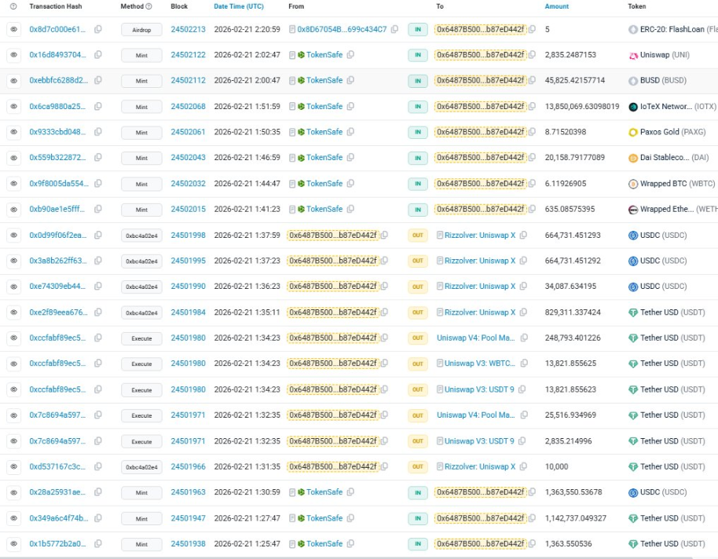This screenshot has width=718, height=559.
Task: Open block 24502068 link
Action: 188,107
